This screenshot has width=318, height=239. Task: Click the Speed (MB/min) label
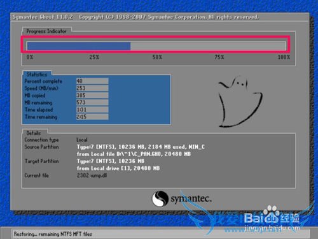pos(41,88)
